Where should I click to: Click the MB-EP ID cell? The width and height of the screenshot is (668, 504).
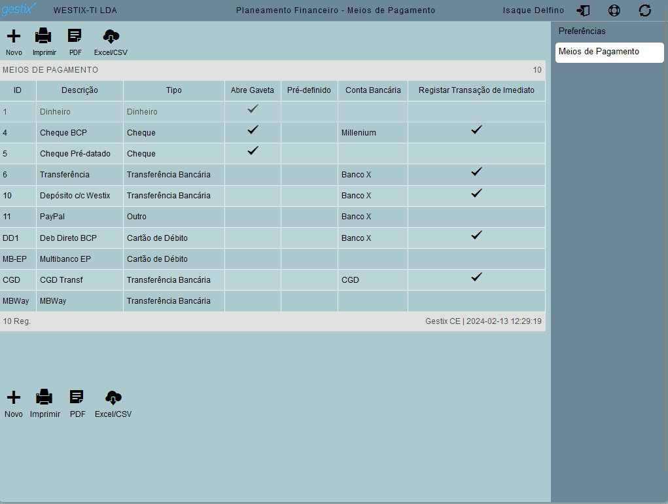18,259
